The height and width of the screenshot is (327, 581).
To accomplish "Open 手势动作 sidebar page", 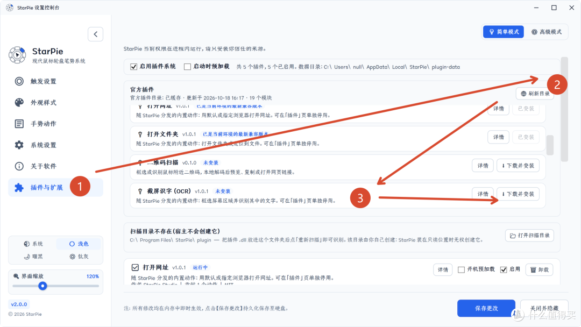I will tap(55, 124).
